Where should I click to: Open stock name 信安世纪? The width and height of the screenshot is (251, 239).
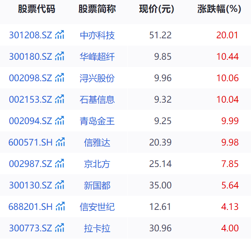click(97, 207)
